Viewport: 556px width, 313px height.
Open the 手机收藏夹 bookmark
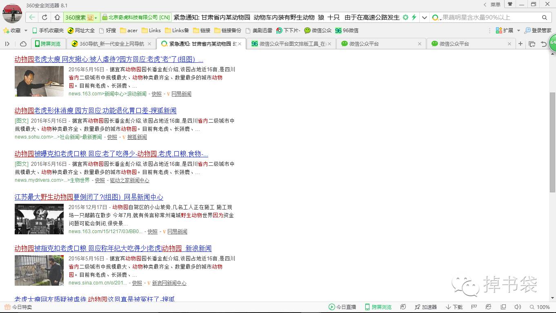pyautogui.click(x=48, y=31)
